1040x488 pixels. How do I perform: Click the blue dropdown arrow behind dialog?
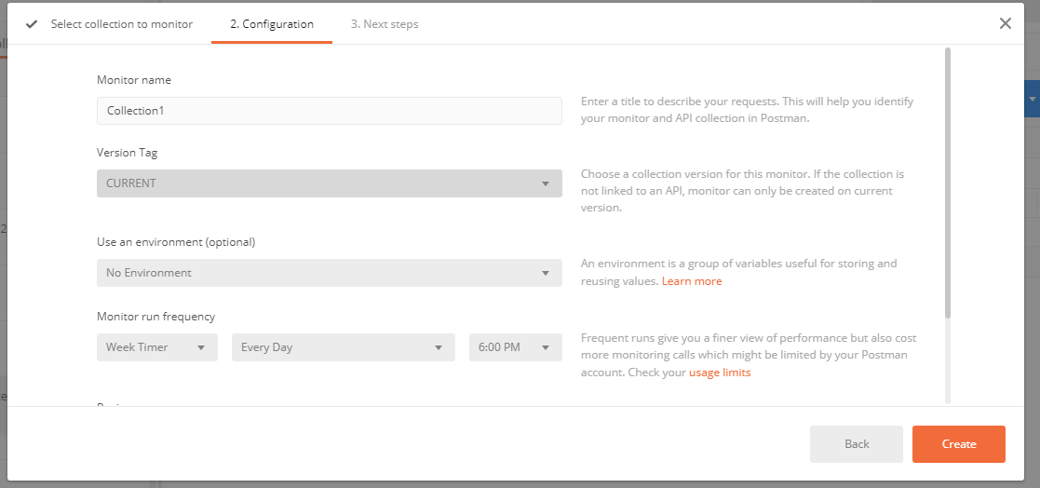(x=1032, y=99)
